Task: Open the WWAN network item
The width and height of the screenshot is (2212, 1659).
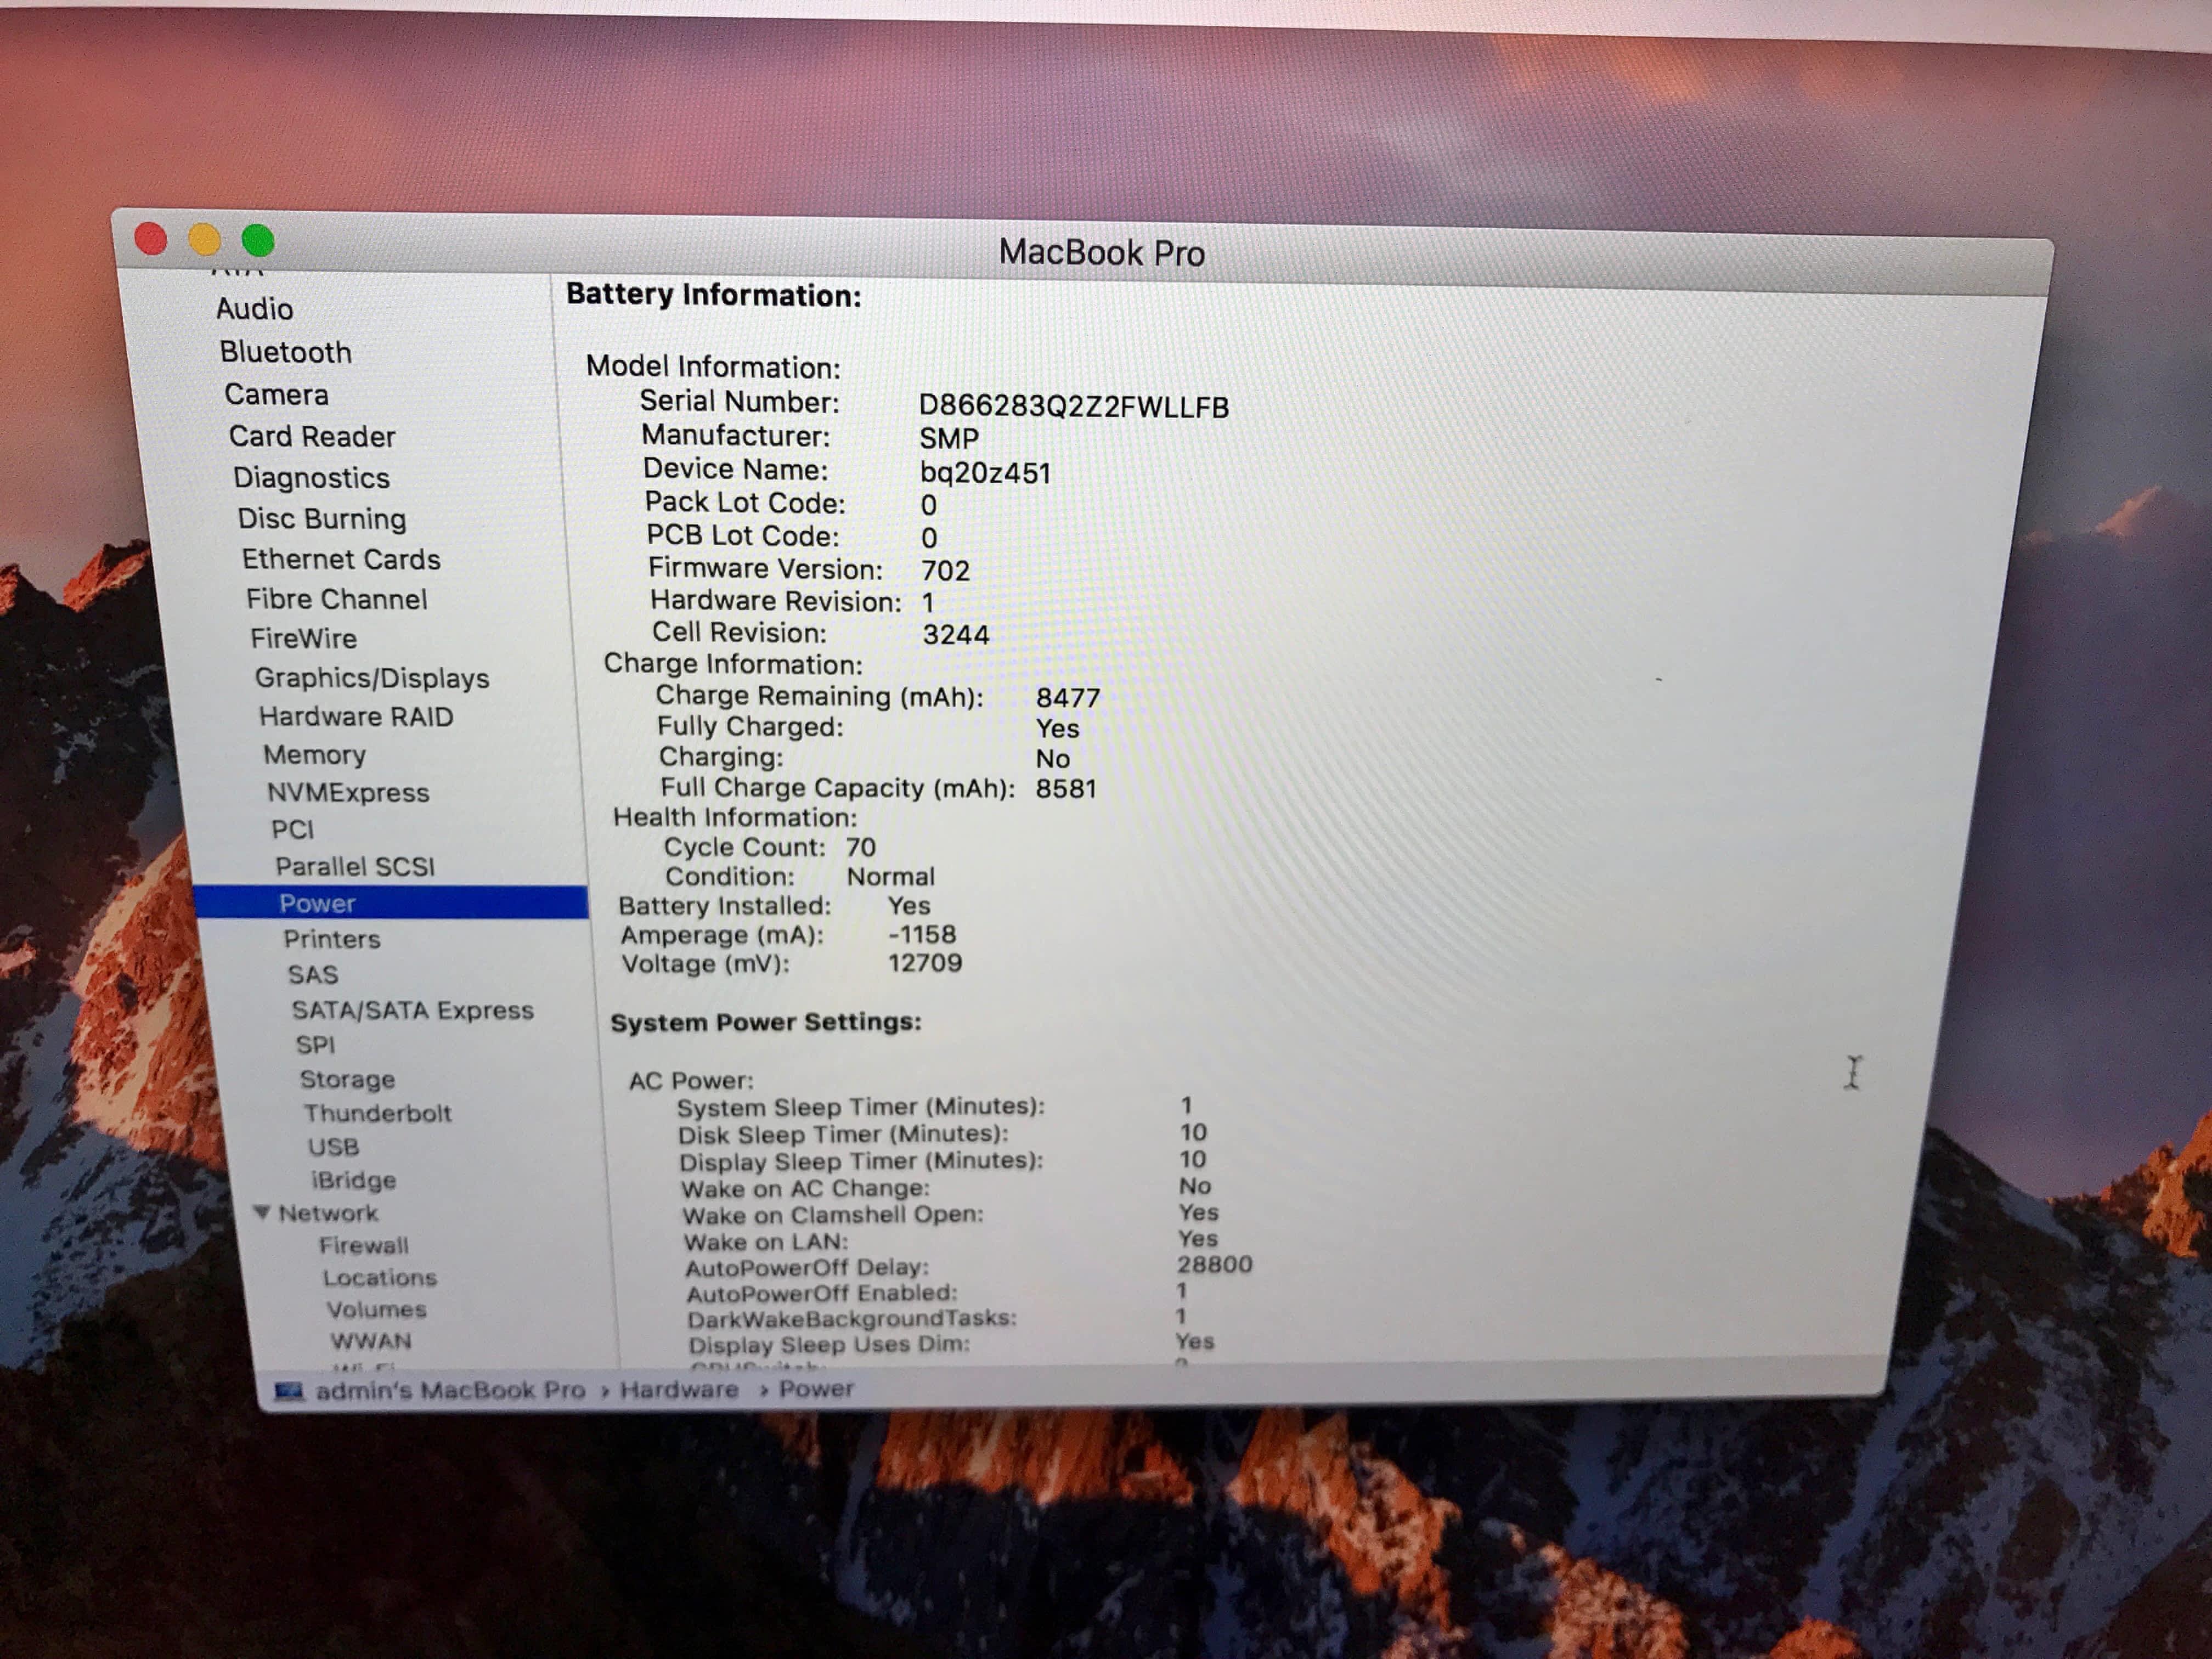Action: pos(370,1341)
